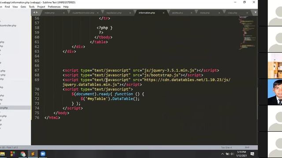Select highlighted information.php in sidebar
This screenshot has height=158, width=282.
15,108
